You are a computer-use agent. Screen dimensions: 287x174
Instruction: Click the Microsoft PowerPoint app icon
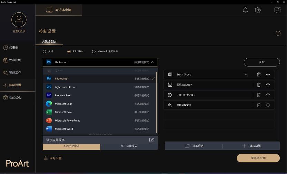click(x=49, y=120)
